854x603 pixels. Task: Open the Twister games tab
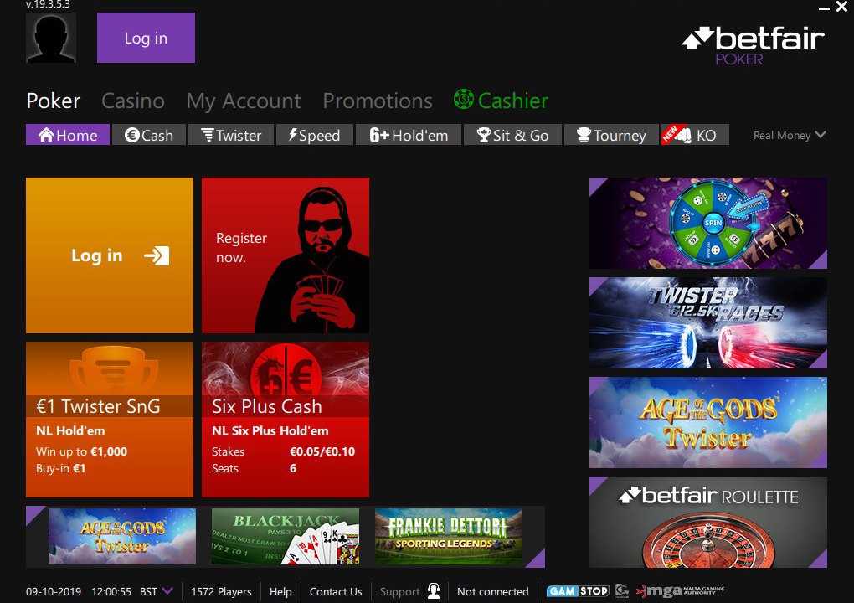(231, 135)
